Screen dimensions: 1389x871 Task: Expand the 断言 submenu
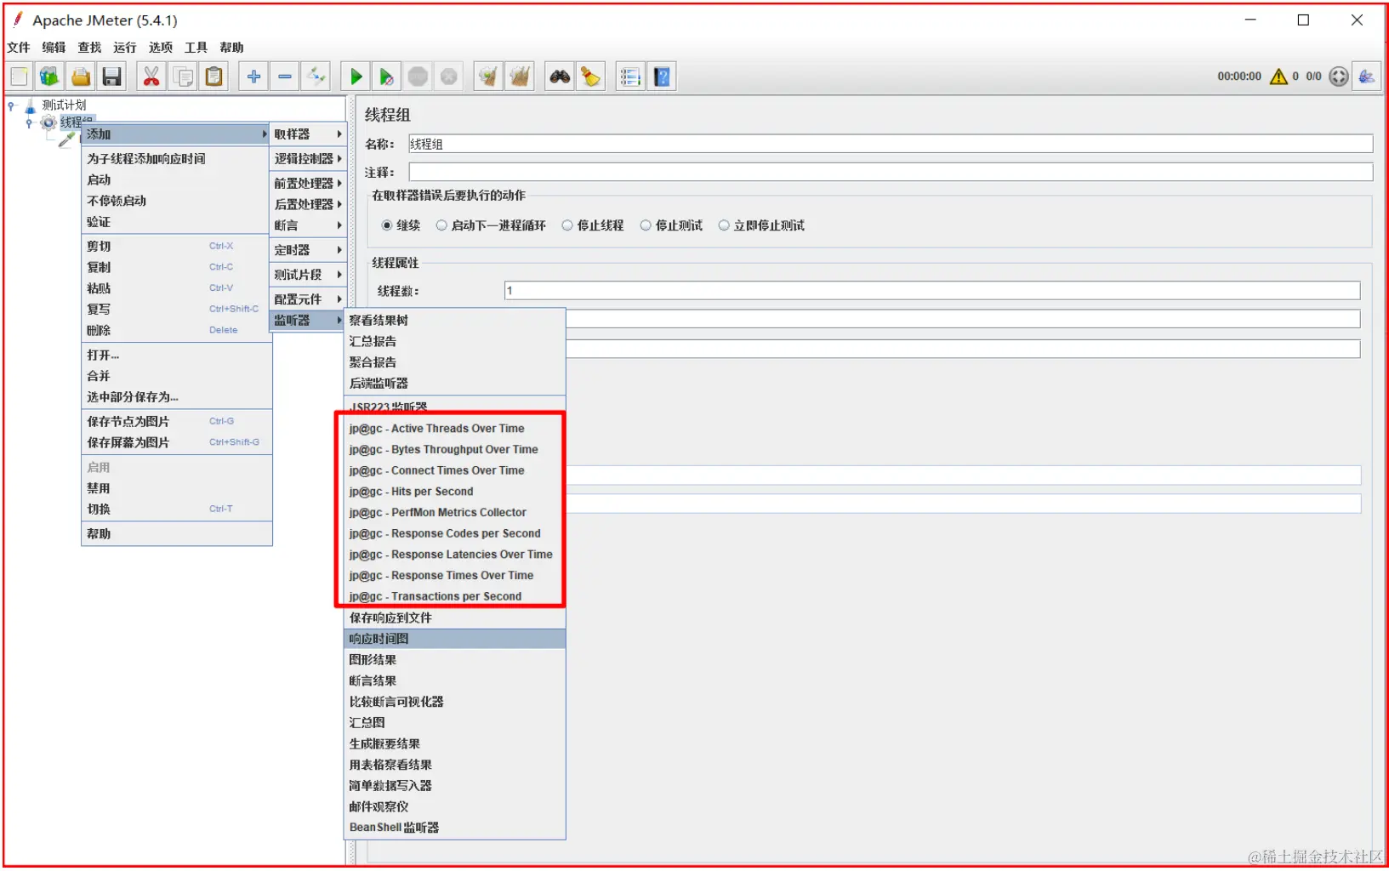pyautogui.click(x=307, y=225)
